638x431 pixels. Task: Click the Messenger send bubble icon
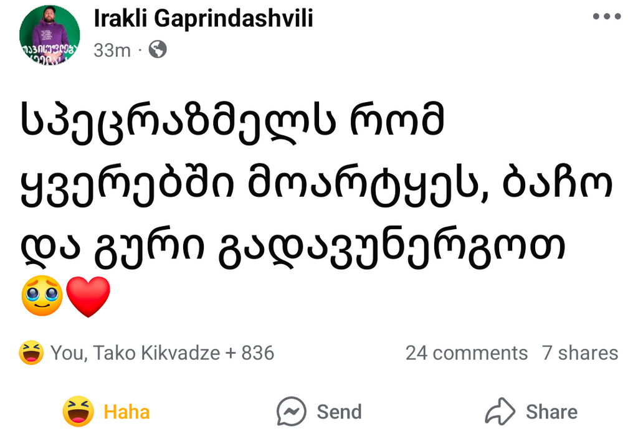292,412
